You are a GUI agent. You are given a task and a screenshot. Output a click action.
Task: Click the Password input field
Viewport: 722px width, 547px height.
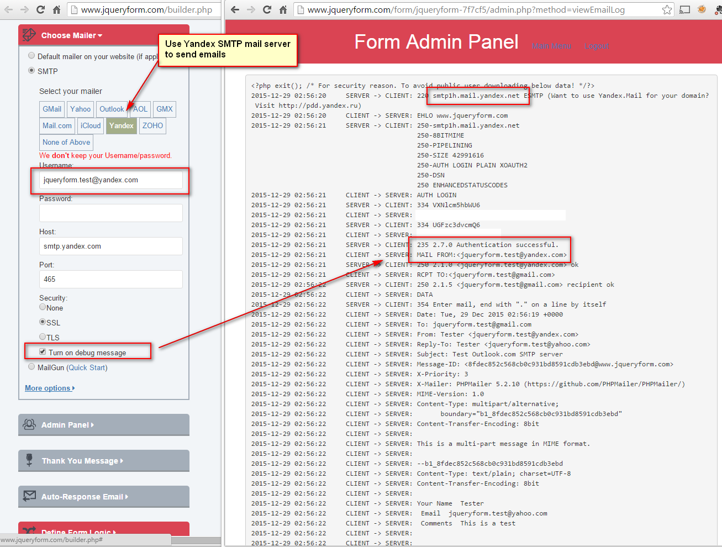(111, 213)
